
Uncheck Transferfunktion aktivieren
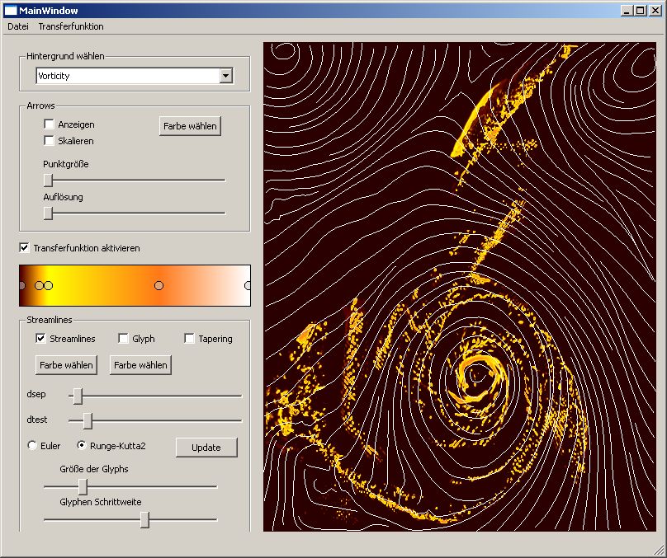[25, 247]
